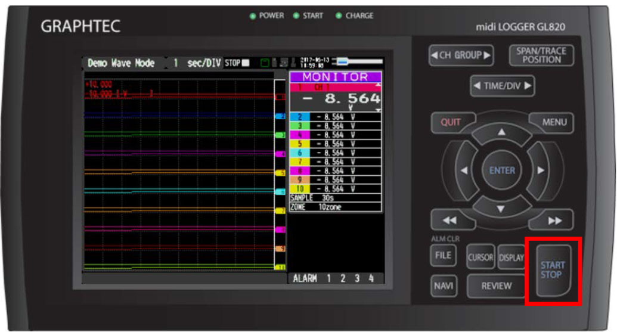Viewport: 617px width, 332px height.
Task: Click the SAMPLE 30s row
Action: 335,198
